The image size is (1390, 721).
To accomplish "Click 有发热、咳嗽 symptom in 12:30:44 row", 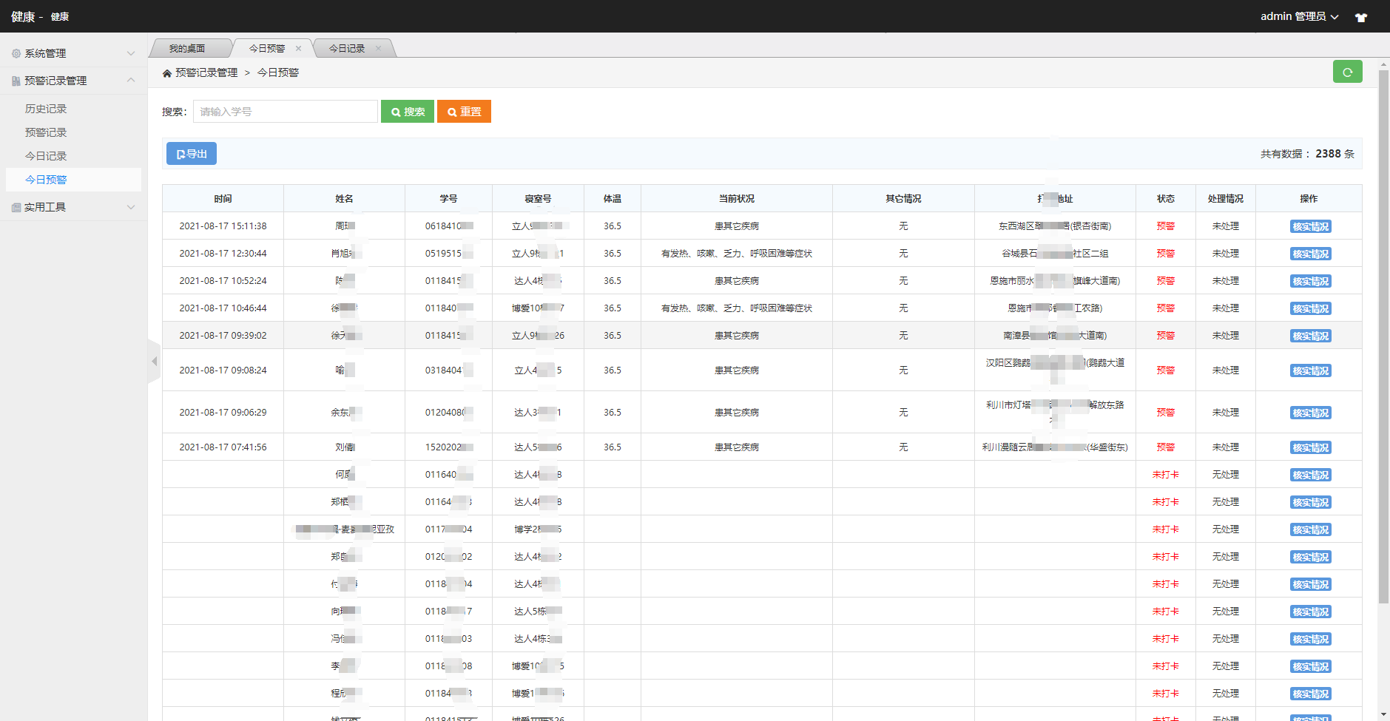I will [737, 254].
